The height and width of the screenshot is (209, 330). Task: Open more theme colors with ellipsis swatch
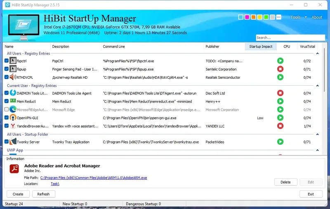(279, 17)
